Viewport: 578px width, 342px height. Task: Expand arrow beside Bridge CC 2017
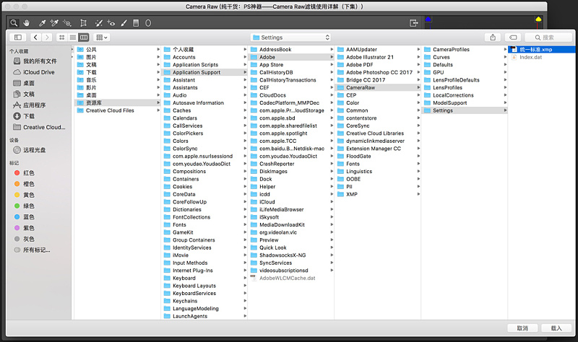pyautogui.click(x=418, y=80)
